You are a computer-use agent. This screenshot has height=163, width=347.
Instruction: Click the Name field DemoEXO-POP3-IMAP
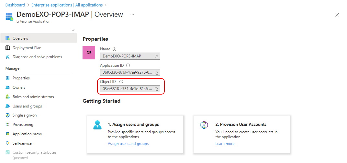tap(130, 56)
